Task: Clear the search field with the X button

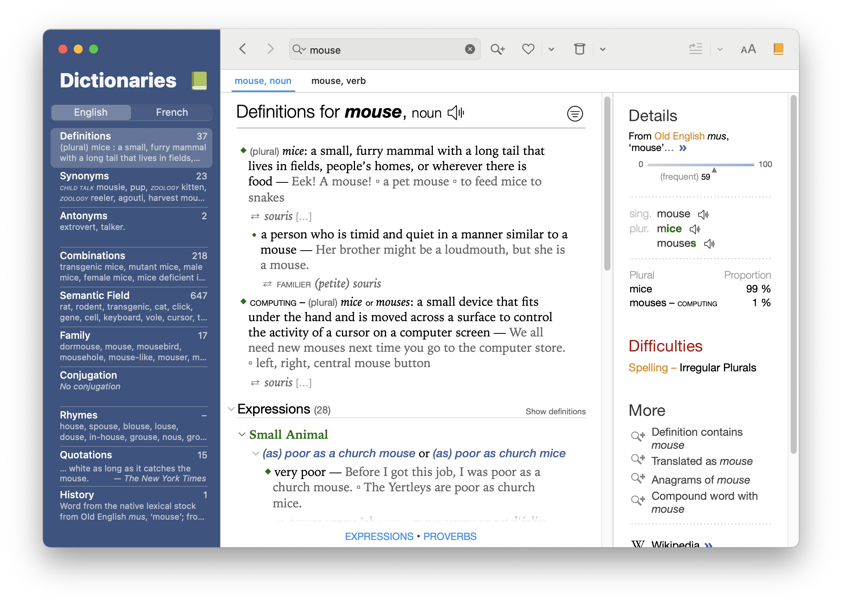Action: click(x=470, y=49)
